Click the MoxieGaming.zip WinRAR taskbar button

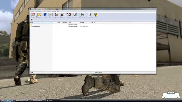38,101
